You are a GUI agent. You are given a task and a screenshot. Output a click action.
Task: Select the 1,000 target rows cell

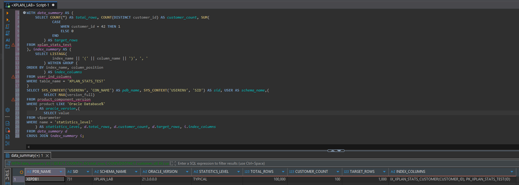click(364, 179)
